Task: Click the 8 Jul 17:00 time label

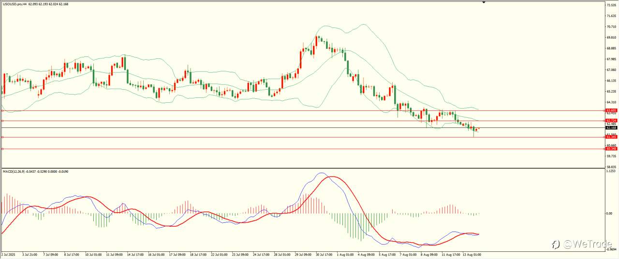Action: tap(72, 254)
